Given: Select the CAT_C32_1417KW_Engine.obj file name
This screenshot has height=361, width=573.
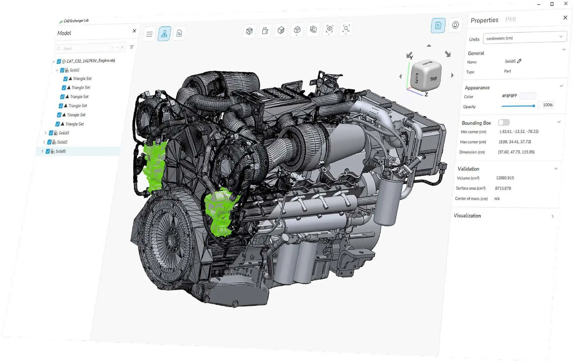Looking at the screenshot, I should click(x=91, y=61).
